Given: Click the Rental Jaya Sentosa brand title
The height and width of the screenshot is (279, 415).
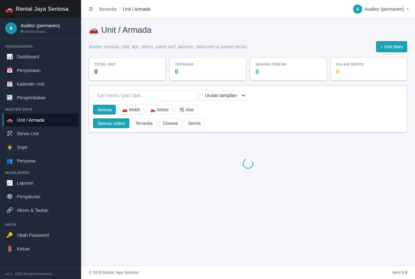Looking at the screenshot, I should (x=42, y=9).
